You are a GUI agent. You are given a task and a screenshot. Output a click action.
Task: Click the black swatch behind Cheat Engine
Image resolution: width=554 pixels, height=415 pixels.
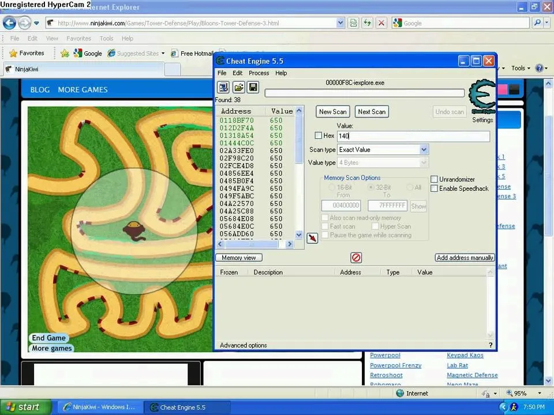coord(514,90)
